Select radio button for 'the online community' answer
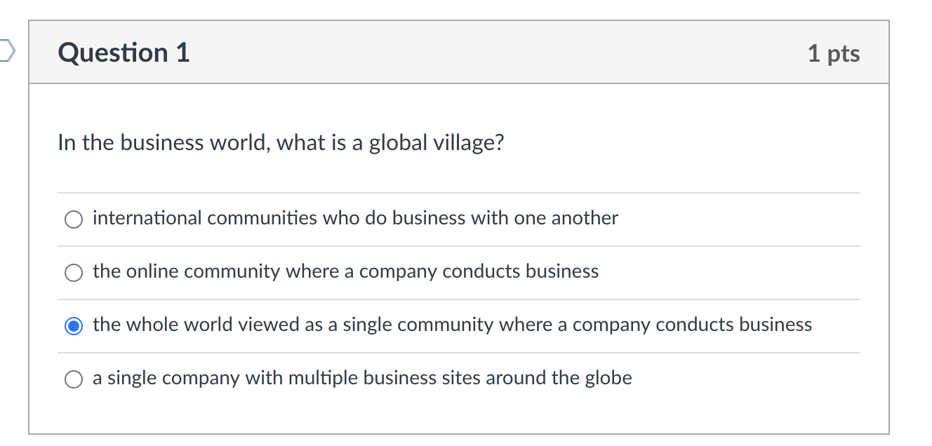Image resolution: width=932 pixels, height=446 pixels. pyautogui.click(x=73, y=272)
